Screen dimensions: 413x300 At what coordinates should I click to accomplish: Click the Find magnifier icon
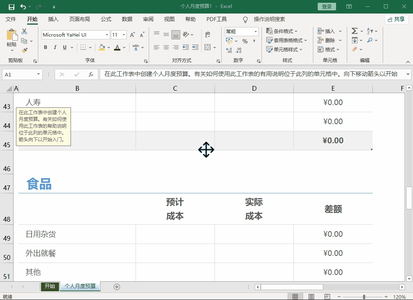point(370,40)
